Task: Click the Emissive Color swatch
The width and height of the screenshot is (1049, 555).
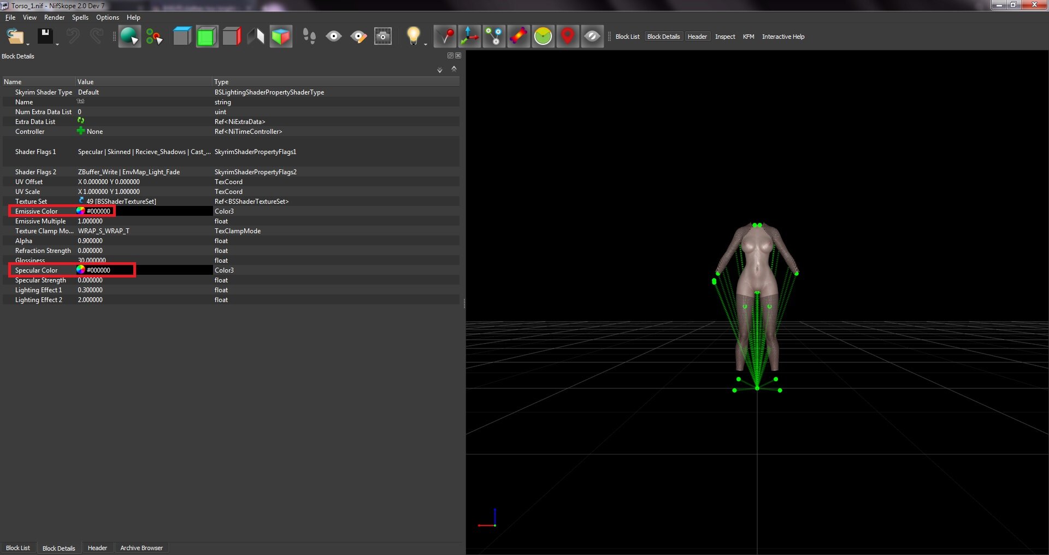Action: coord(80,211)
